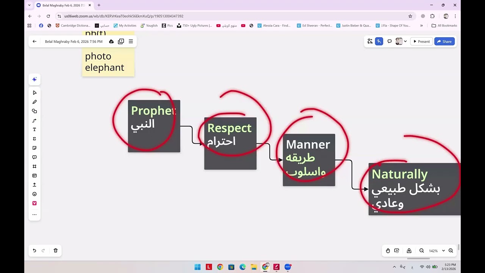This screenshot has height=273, width=485.
Task: Show hidden system tray icons
Action: click(x=394, y=267)
